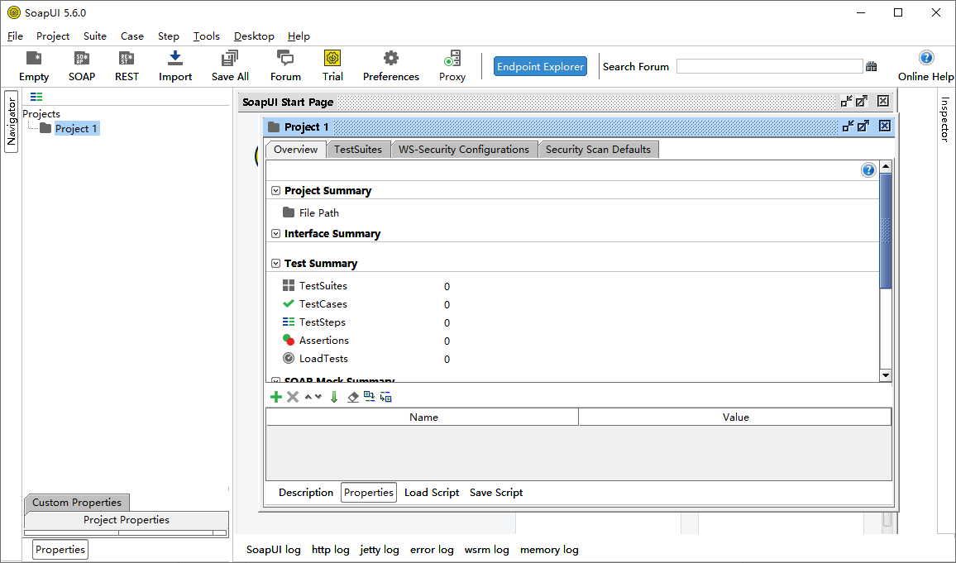Import a project via Import icon
The image size is (956, 563).
click(175, 66)
